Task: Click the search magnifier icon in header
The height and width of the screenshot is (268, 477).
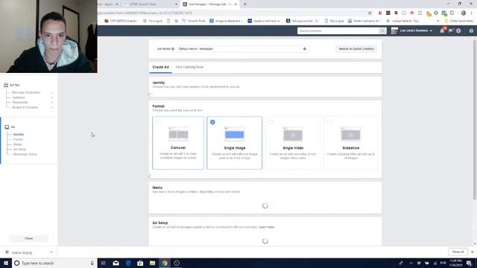Action: (382, 31)
